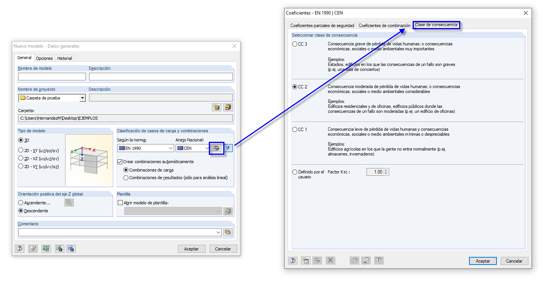Open coefficient settings icon beside CEN dropdown
The height and width of the screenshot is (287, 554).
(216, 148)
